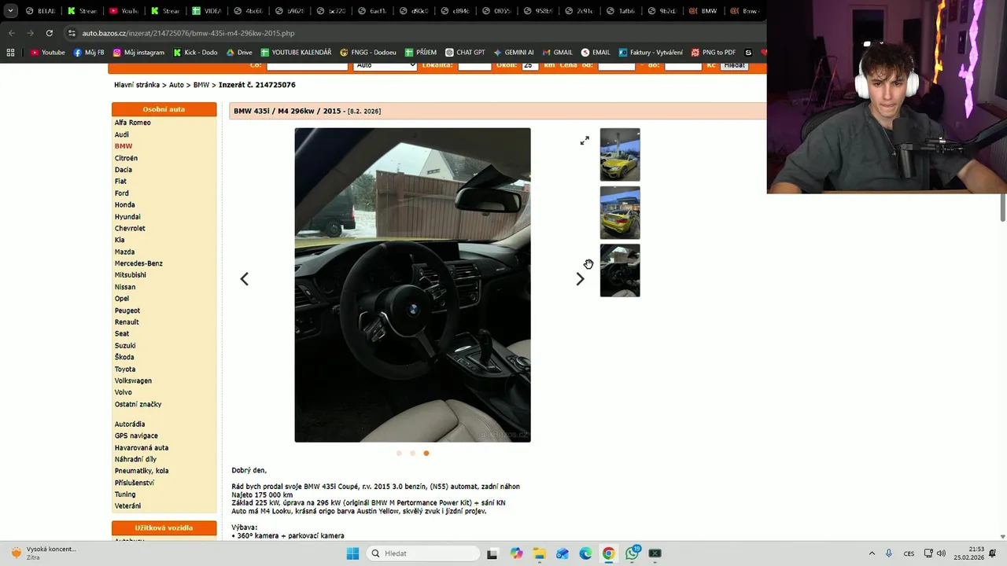The height and width of the screenshot is (566, 1007).
Task: Open Volkswagen category in sidebar
Action: 133,380
